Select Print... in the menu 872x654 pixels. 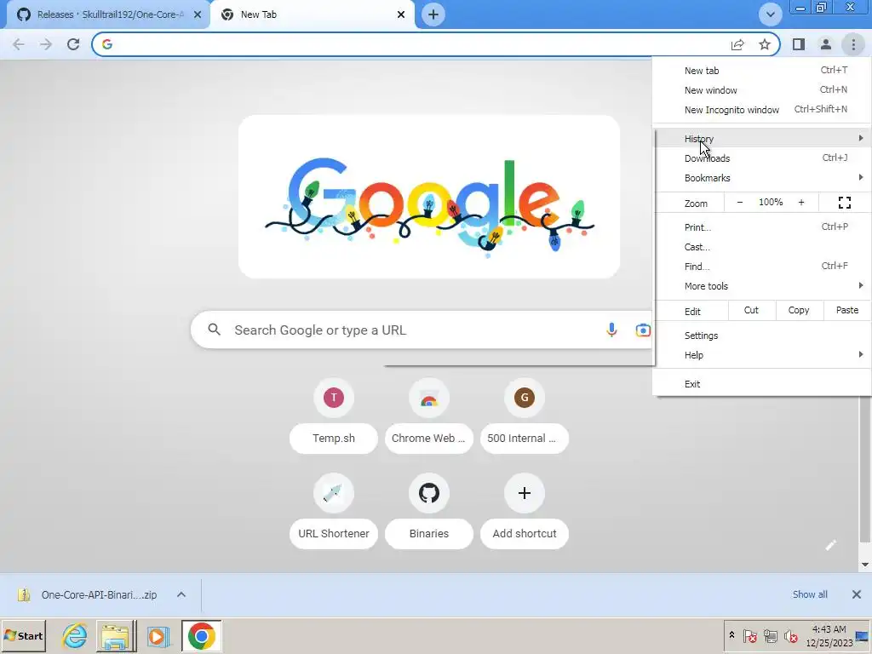(x=762, y=227)
